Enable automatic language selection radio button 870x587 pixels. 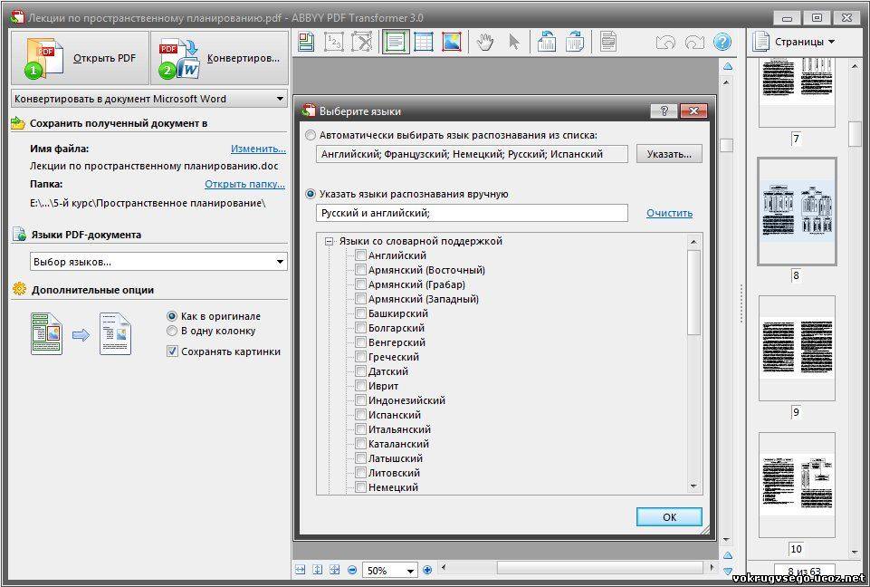pyautogui.click(x=311, y=135)
